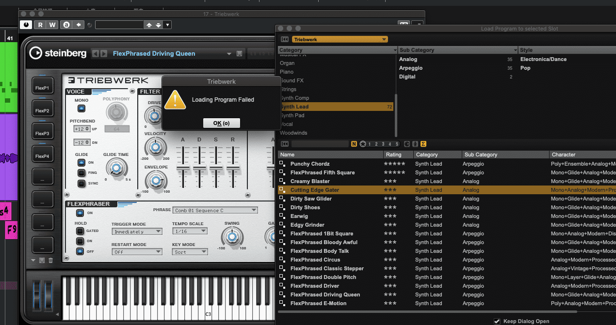Viewport: 616px width, 325px height.
Task: Click the filter ENVELOPE knob
Action: tap(155, 181)
